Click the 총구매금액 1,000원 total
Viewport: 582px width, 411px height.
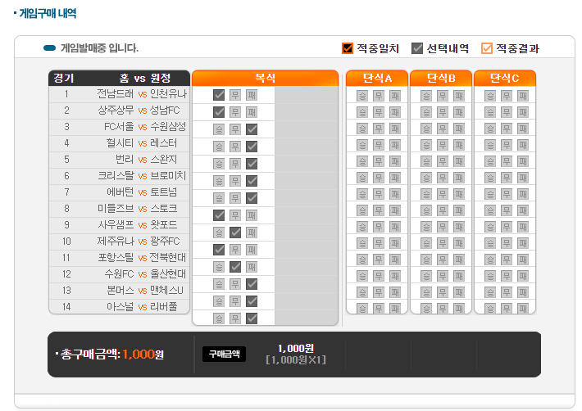110,355
